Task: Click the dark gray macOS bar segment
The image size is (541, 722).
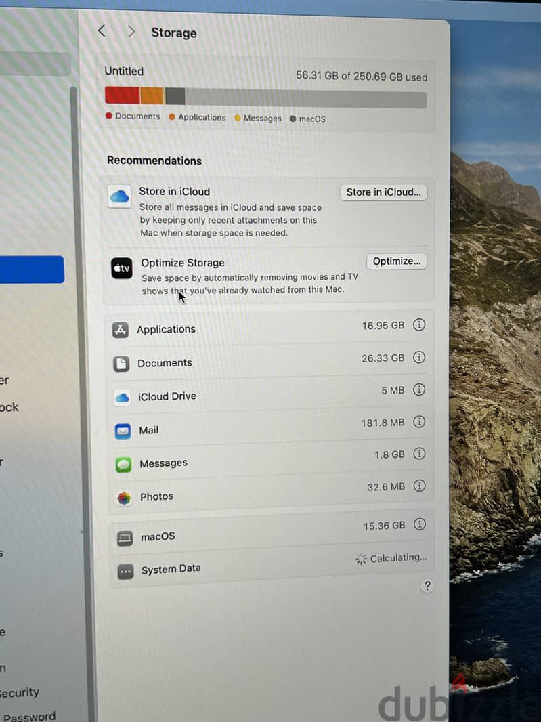Action: 175,96
